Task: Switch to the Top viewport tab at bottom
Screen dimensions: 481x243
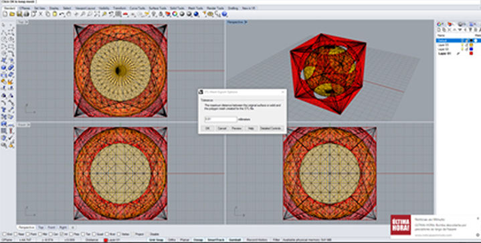Action: pos(41,228)
